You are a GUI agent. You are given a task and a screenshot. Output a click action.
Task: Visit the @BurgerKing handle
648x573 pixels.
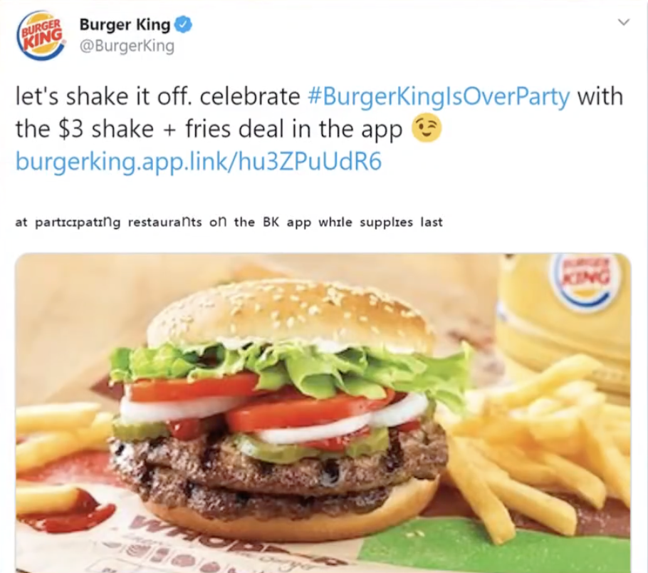tap(127, 46)
